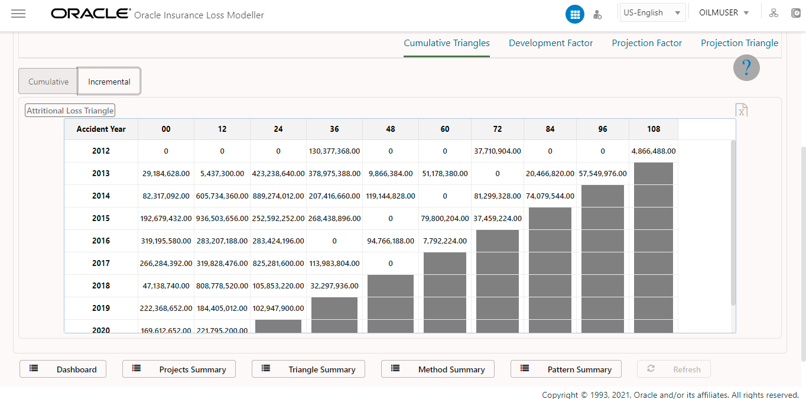Image resolution: width=806 pixels, height=399 pixels.
Task: Click the blue application grid icon
Action: [574, 14]
